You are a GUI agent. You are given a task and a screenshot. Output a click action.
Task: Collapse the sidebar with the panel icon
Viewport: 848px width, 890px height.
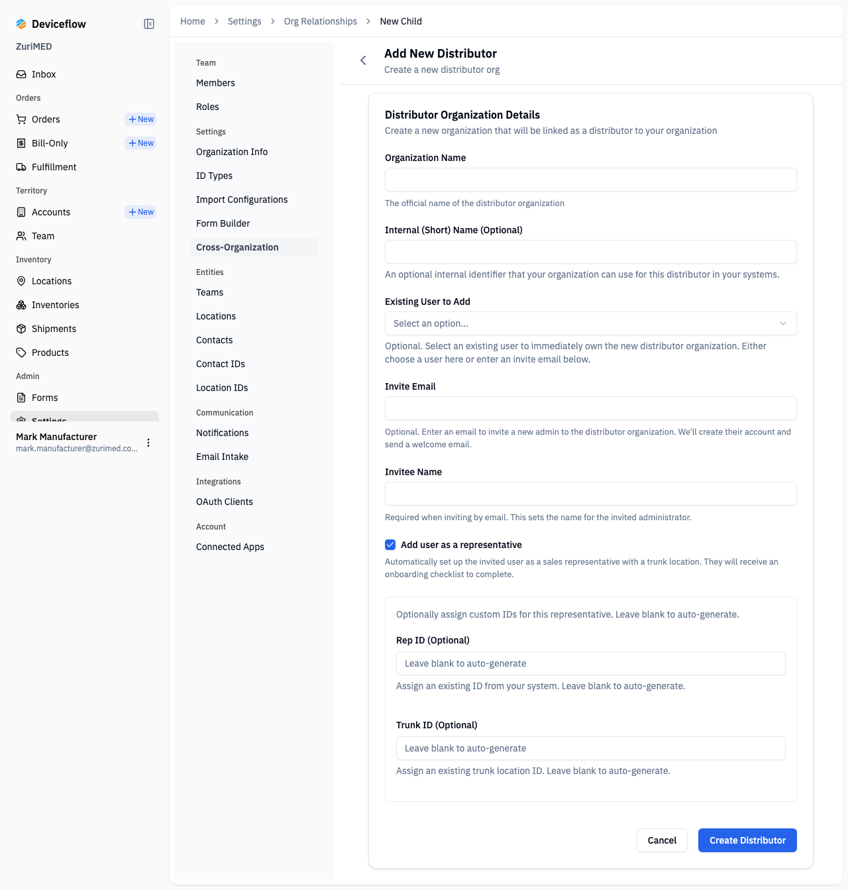(149, 24)
